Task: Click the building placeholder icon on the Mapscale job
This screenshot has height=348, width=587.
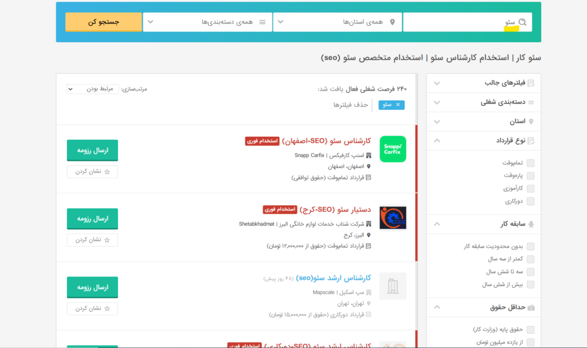Action: tap(393, 286)
